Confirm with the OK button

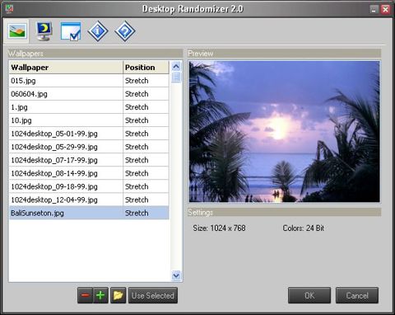[x=309, y=295]
